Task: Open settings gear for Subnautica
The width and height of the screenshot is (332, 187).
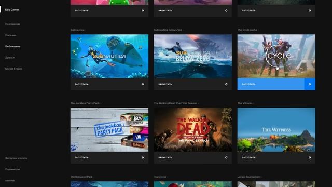Action: pos(143,84)
